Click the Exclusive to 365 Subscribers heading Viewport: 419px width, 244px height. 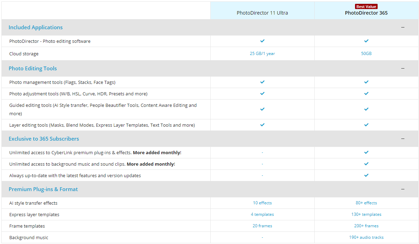(44, 139)
